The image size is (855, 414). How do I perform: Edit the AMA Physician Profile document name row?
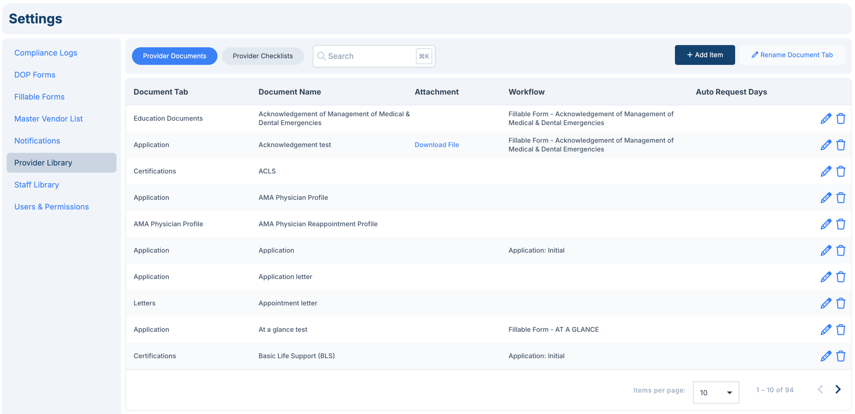826,198
